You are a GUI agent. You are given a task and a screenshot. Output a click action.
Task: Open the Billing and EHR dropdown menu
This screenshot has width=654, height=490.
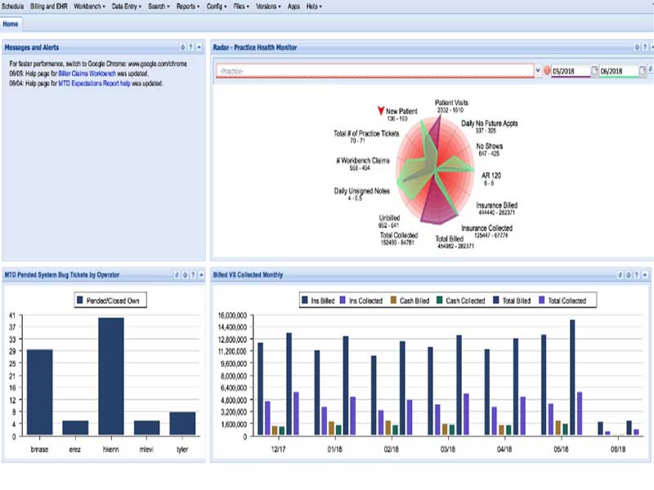coord(49,6)
